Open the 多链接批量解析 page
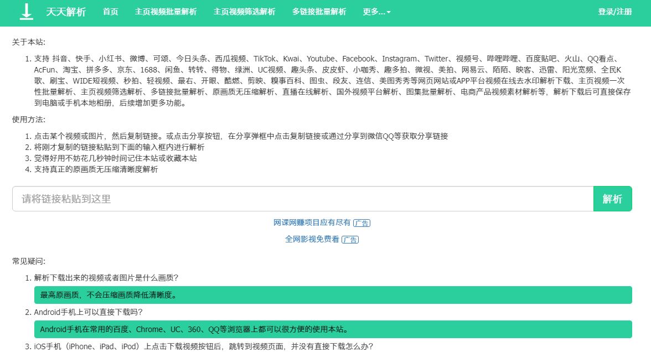This screenshot has height=352, width=651. [x=319, y=12]
